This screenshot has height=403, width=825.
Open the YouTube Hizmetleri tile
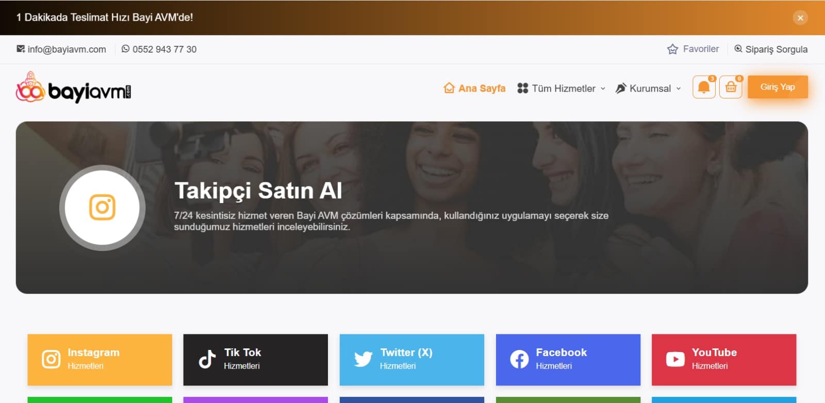pyautogui.click(x=724, y=360)
